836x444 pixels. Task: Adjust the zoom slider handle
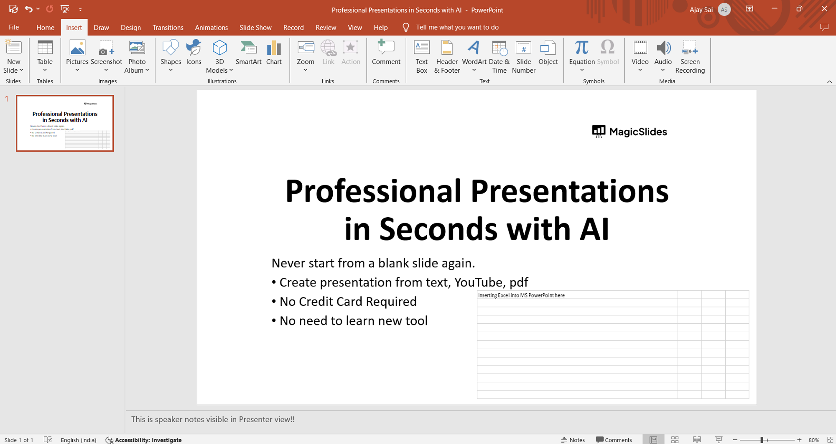[762, 440]
